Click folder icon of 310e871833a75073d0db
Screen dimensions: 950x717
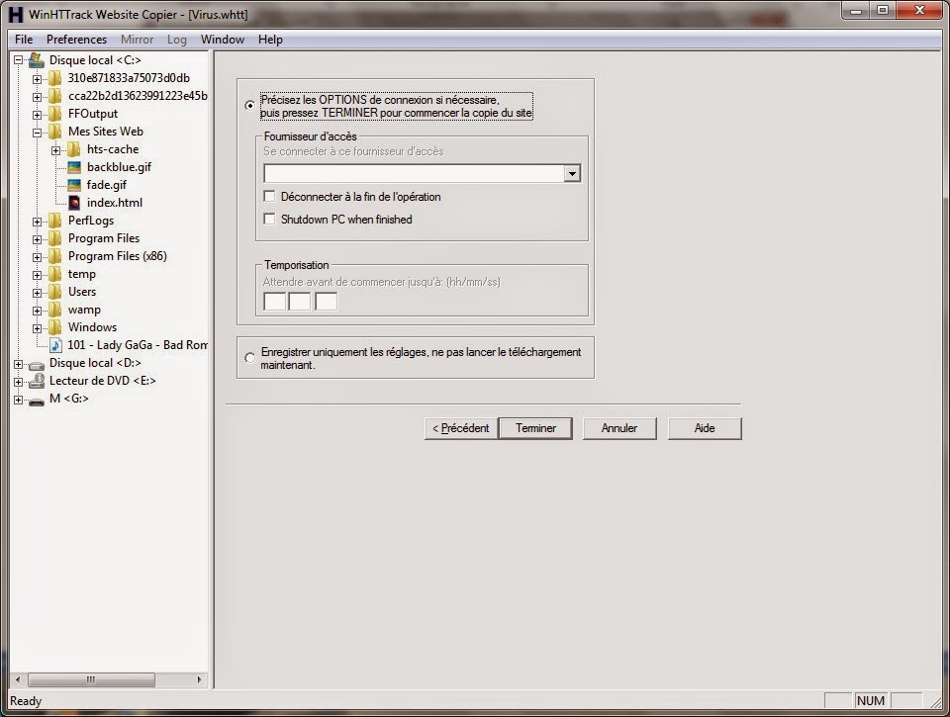coord(54,78)
